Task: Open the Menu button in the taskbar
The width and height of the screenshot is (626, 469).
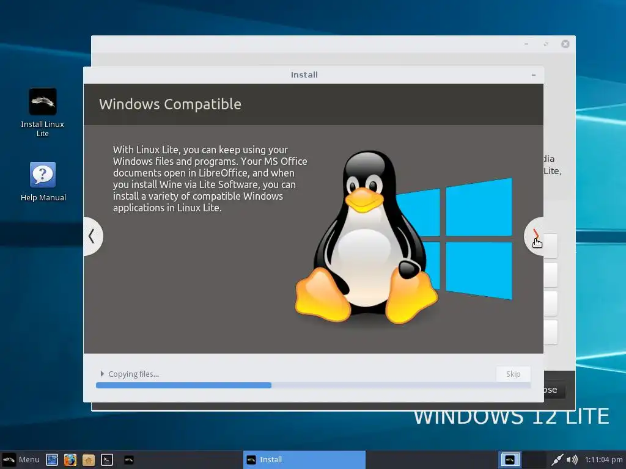Action: pos(21,459)
